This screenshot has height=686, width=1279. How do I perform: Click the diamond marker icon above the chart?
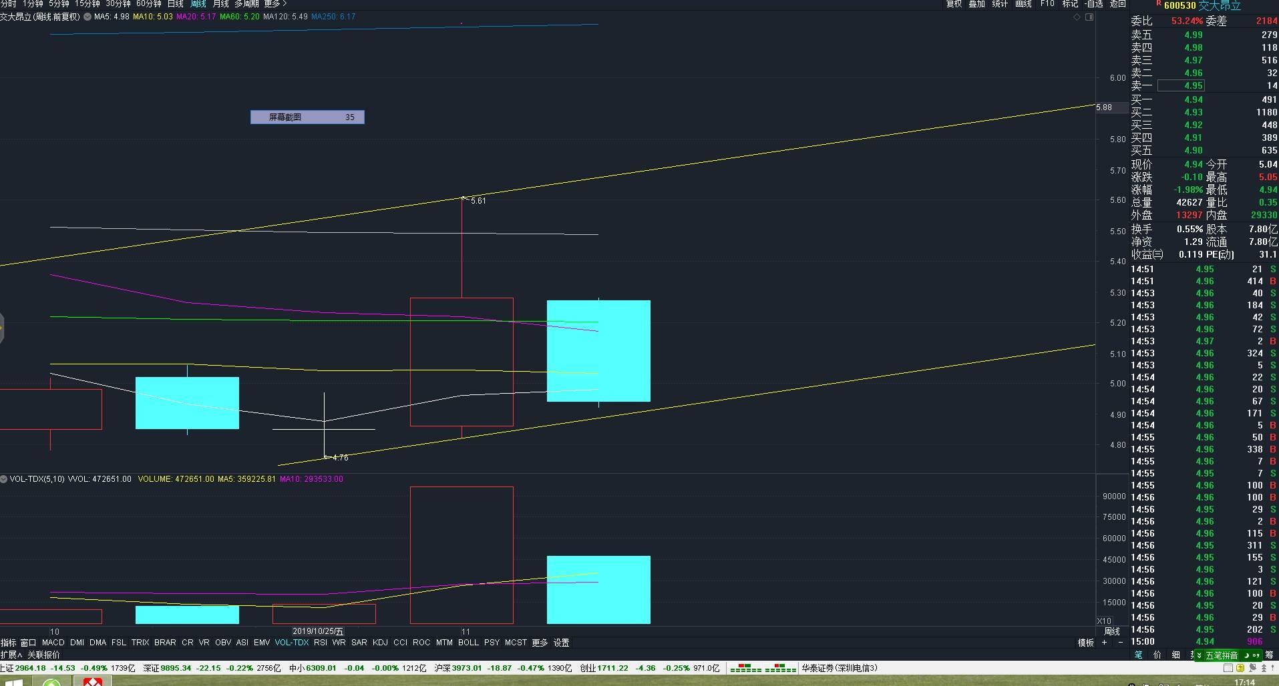[1077, 17]
